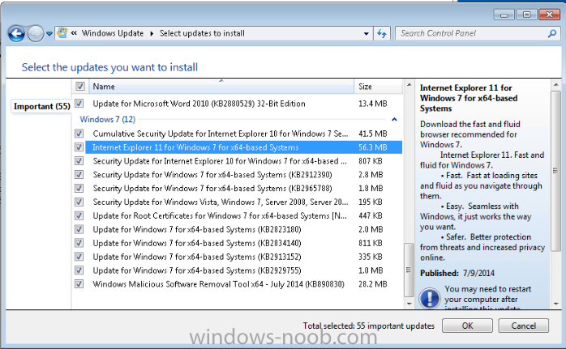Uncheck Internet Explorer 11 for Windows 7
The width and height of the screenshot is (566, 349).
(79, 147)
